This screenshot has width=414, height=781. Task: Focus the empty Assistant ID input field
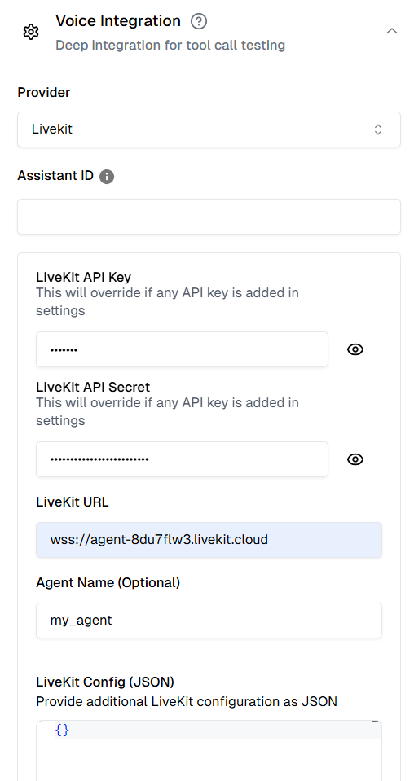click(209, 217)
